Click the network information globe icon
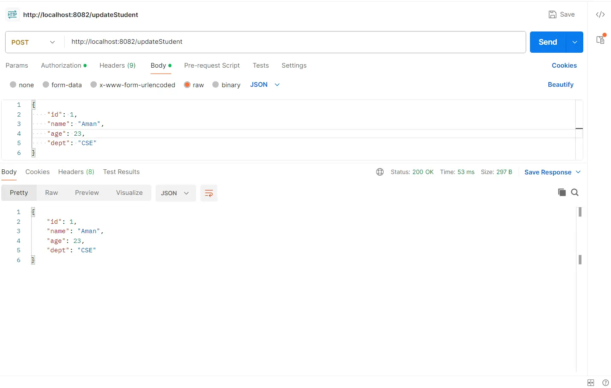Viewport: 611px width, 388px height. pos(379,172)
